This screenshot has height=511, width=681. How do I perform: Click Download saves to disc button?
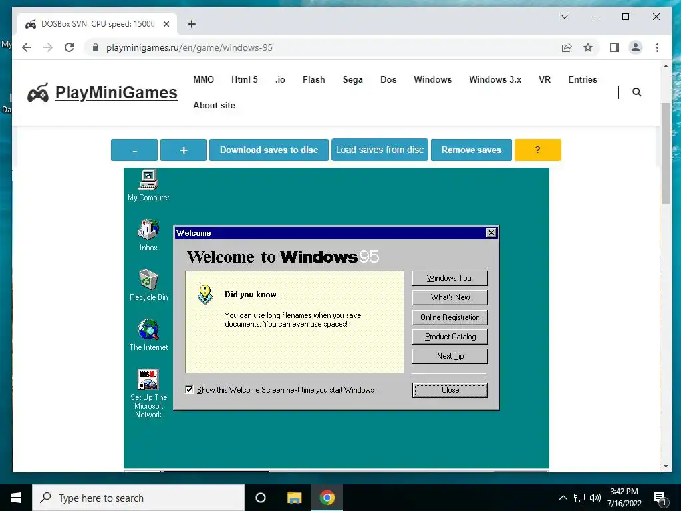269,150
